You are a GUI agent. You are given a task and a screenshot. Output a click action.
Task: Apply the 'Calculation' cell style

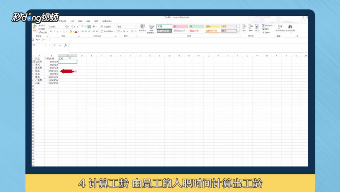pyautogui.click(x=229, y=26)
